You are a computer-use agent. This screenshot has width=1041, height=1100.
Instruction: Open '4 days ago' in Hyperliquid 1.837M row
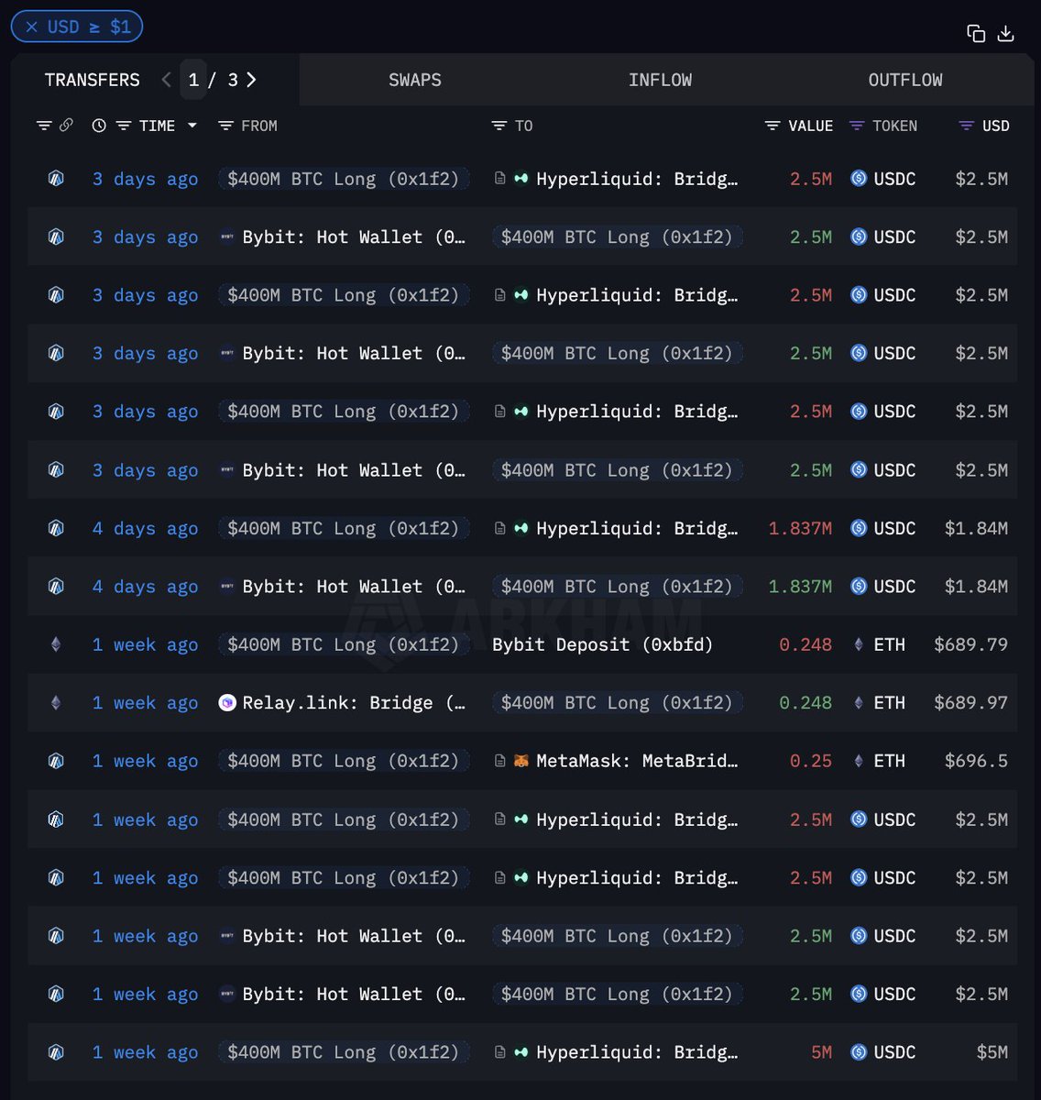pyautogui.click(x=145, y=528)
